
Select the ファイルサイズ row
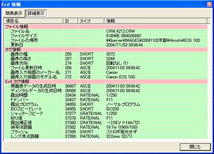click(106, 36)
